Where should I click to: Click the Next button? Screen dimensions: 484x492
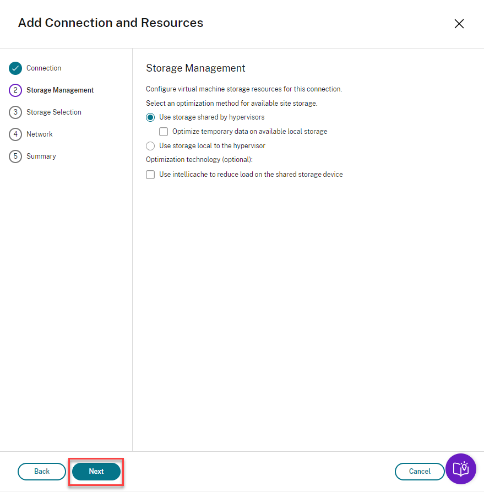click(x=96, y=472)
